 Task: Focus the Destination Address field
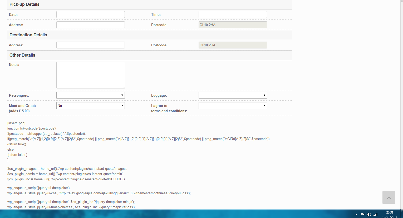(91, 45)
